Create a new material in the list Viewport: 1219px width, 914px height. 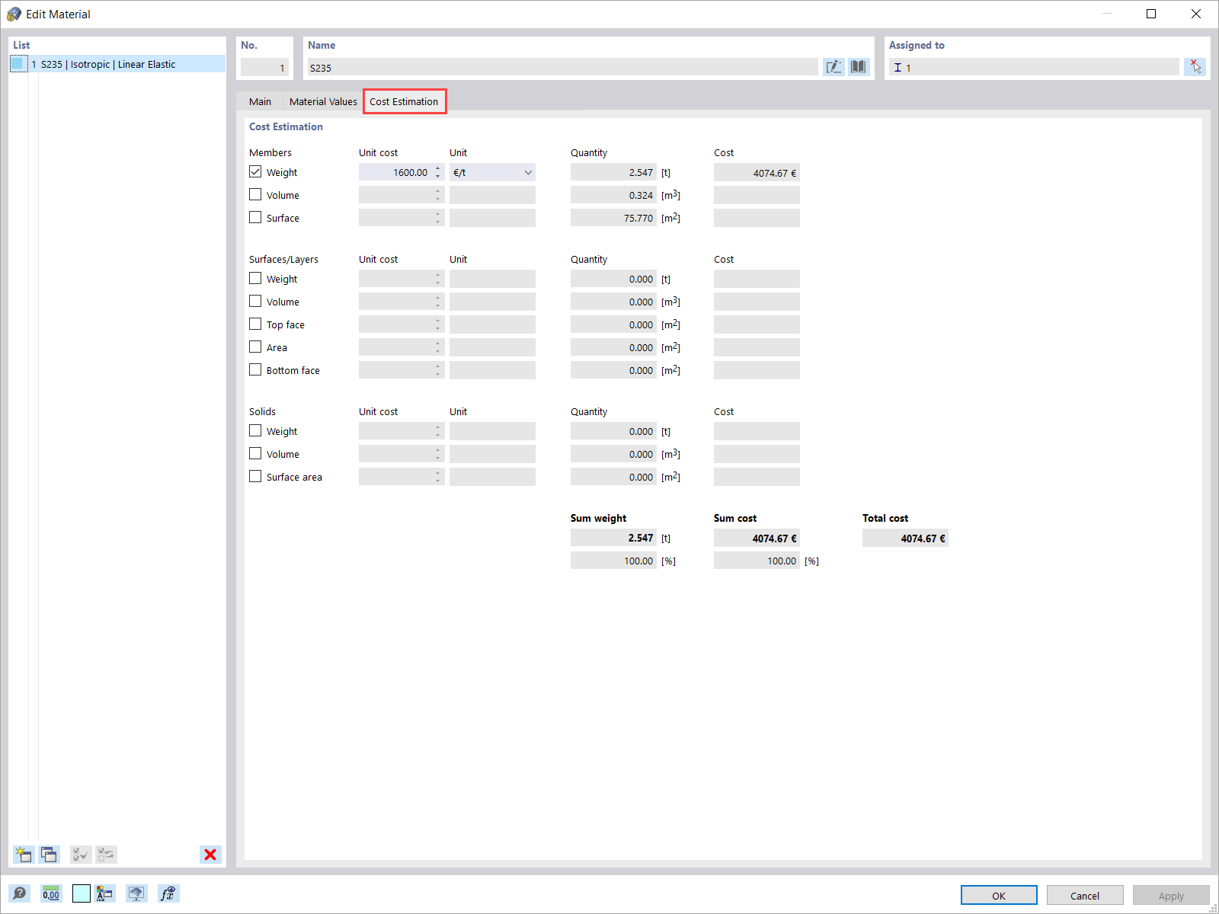click(24, 855)
